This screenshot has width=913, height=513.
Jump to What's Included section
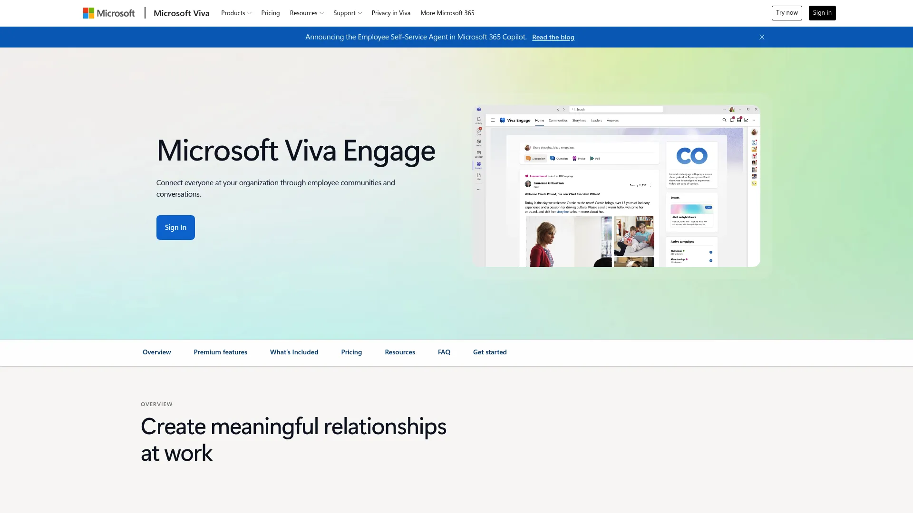[294, 352]
